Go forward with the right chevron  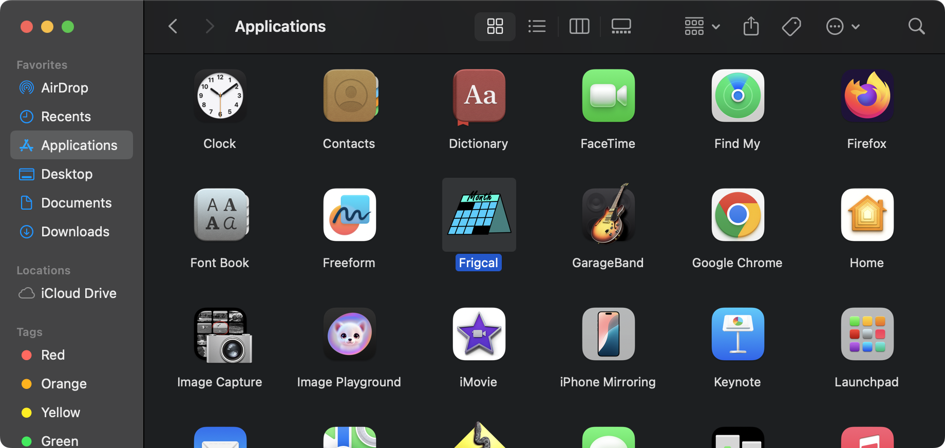209,26
